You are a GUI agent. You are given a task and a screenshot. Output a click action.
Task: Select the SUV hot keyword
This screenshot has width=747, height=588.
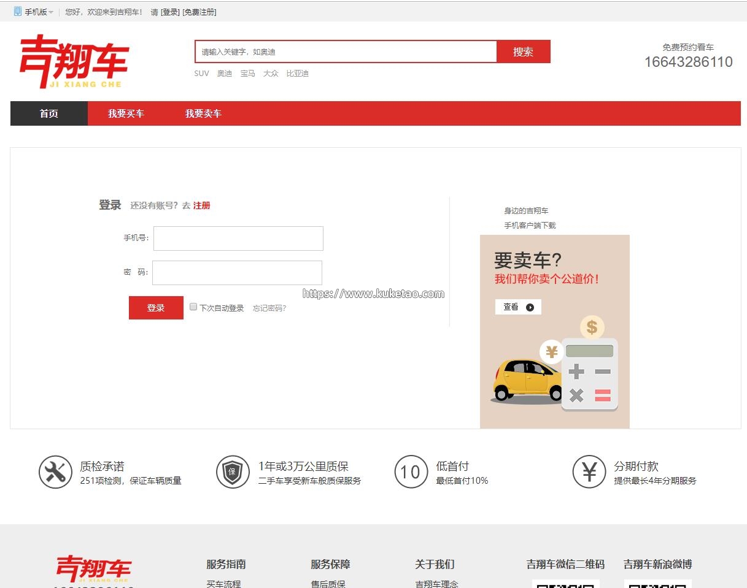pos(201,74)
